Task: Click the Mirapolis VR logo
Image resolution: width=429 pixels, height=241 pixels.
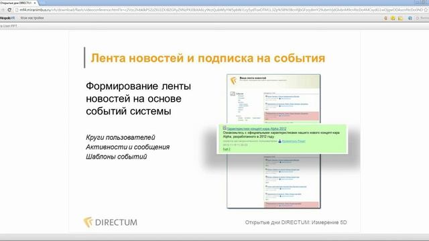Action: (x=7, y=18)
